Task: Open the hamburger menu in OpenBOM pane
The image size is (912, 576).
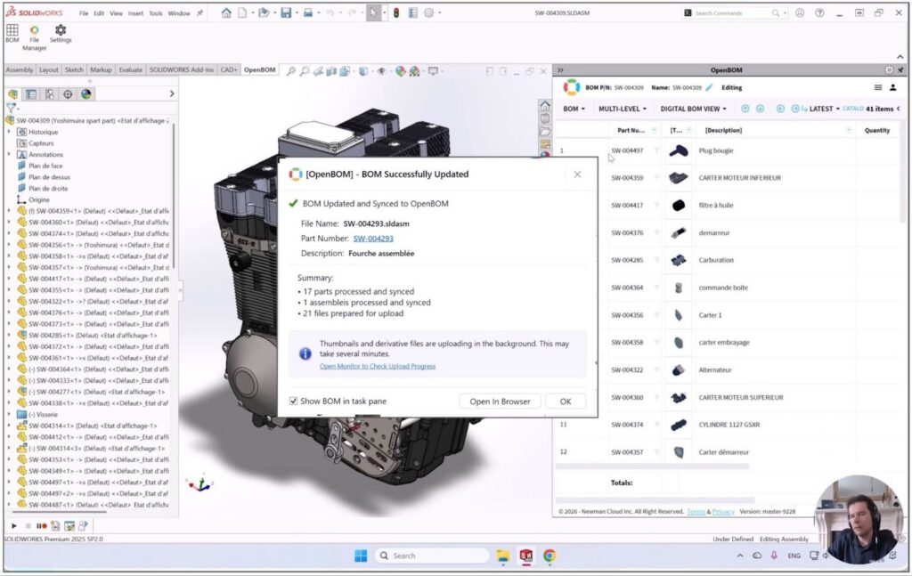Action: click(x=878, y=87)
